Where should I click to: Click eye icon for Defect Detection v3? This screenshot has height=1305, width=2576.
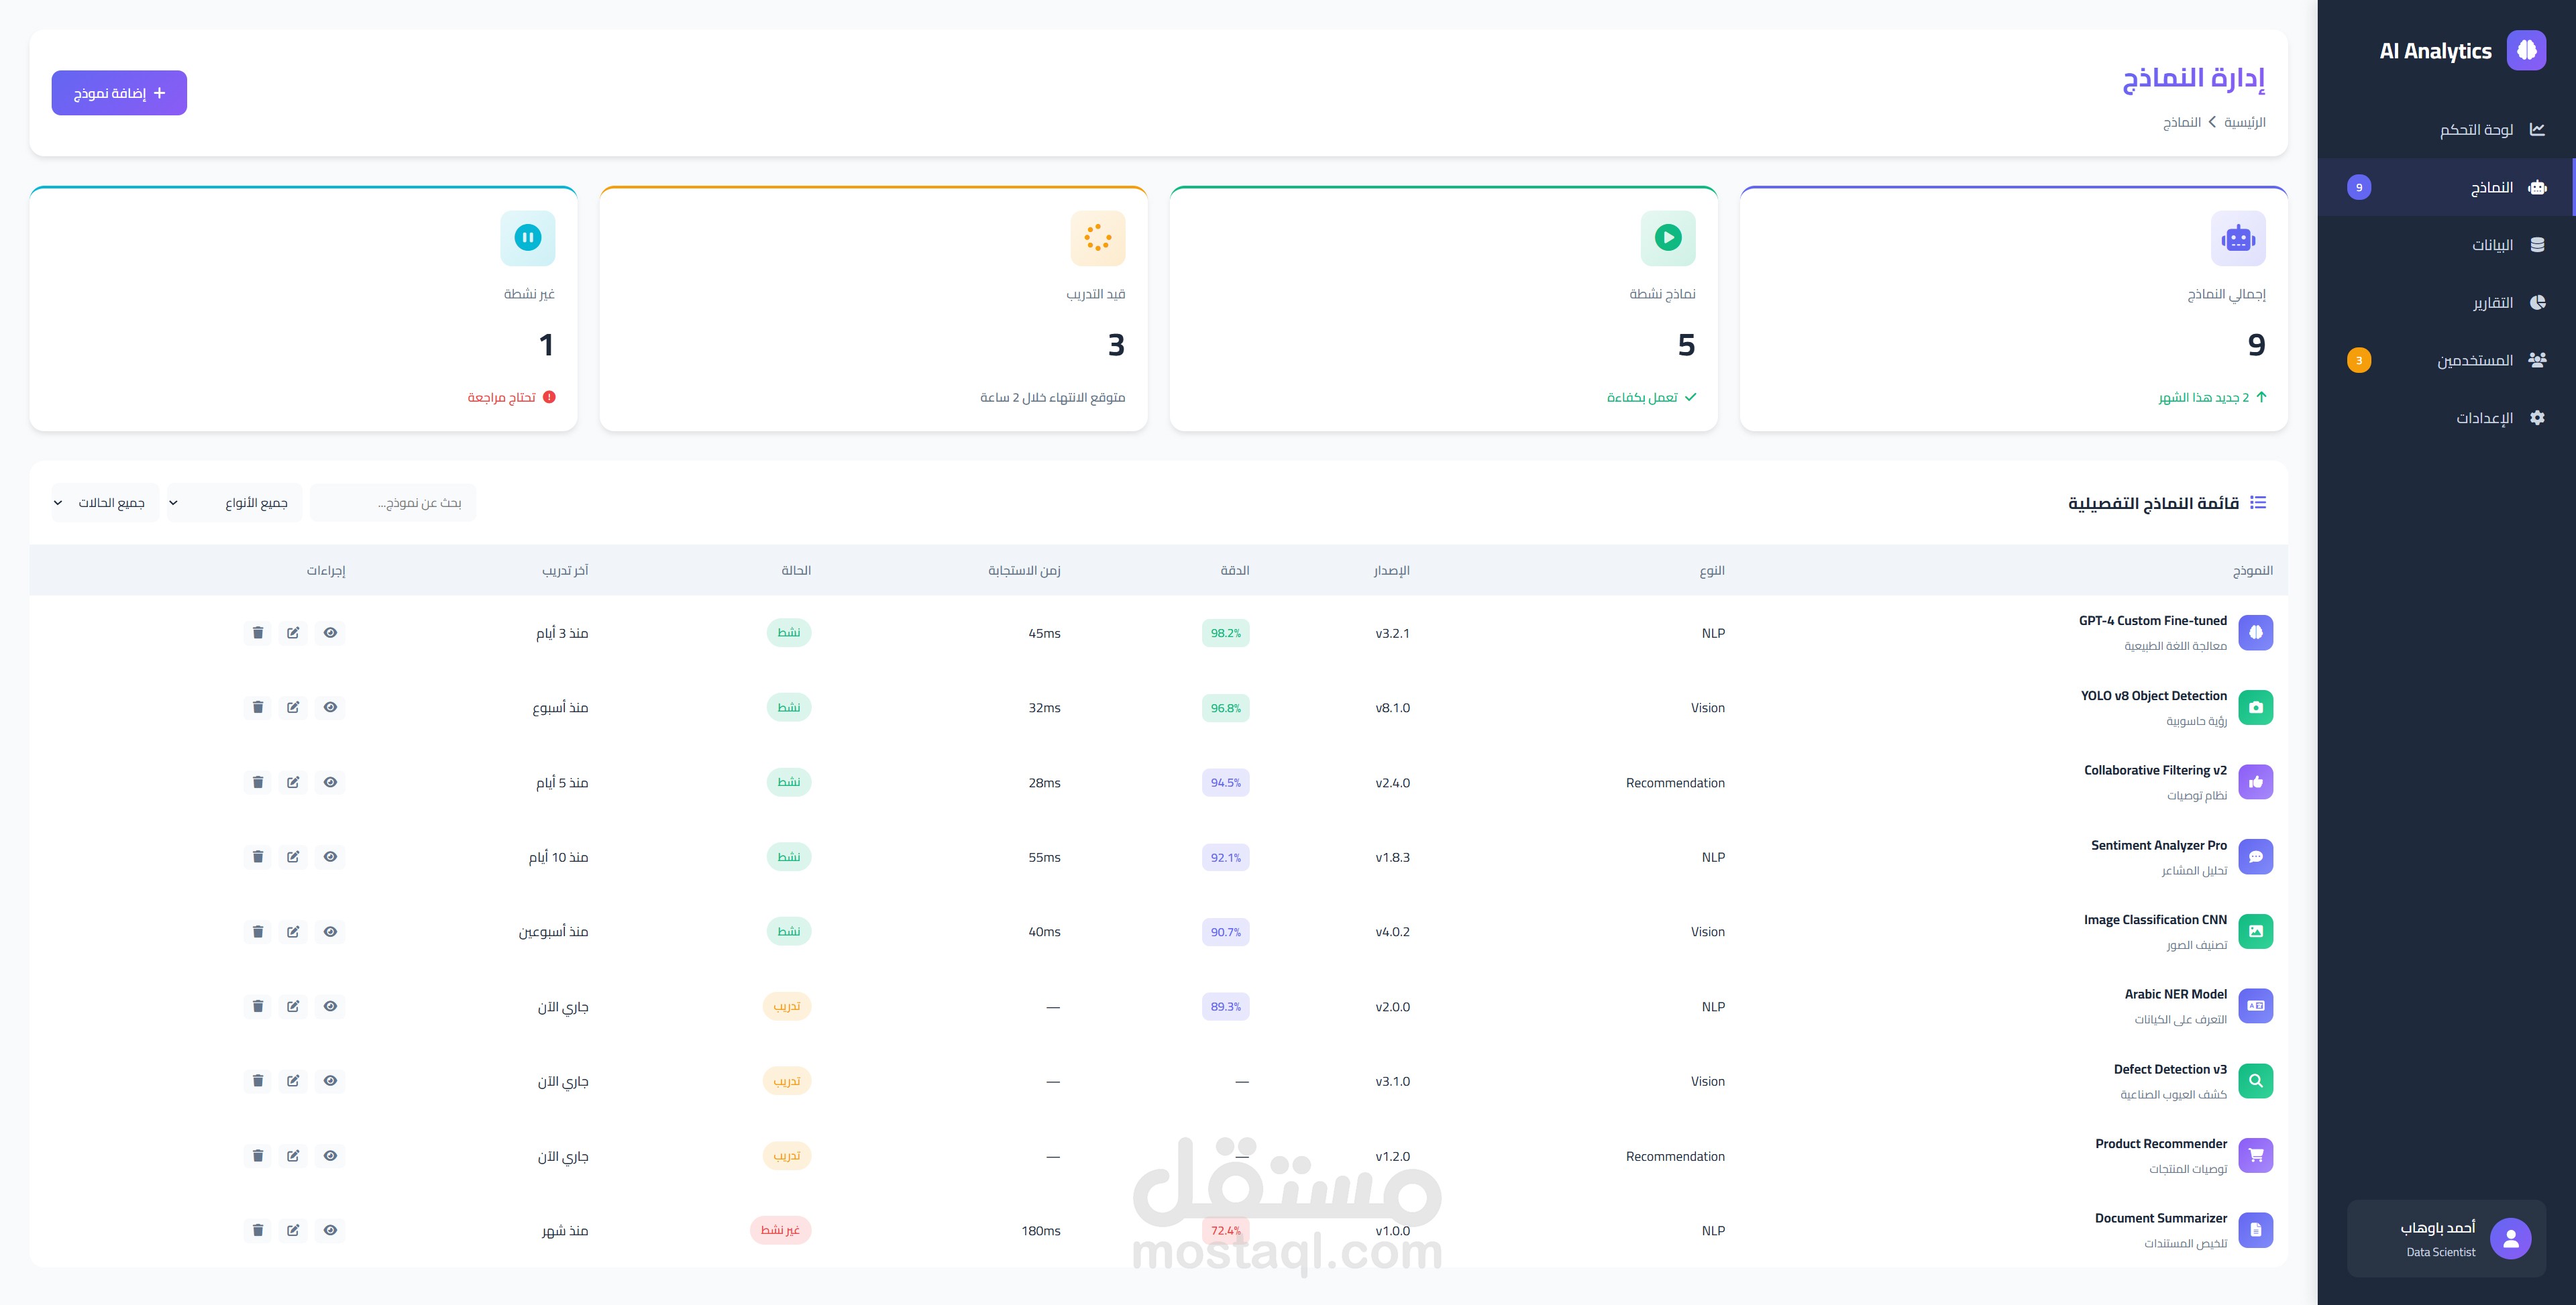pos(330,1081)
